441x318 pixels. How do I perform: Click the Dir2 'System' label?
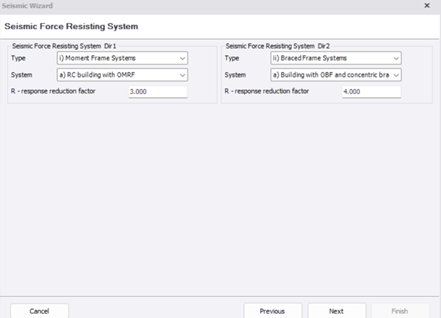click(x=235, y=75)
